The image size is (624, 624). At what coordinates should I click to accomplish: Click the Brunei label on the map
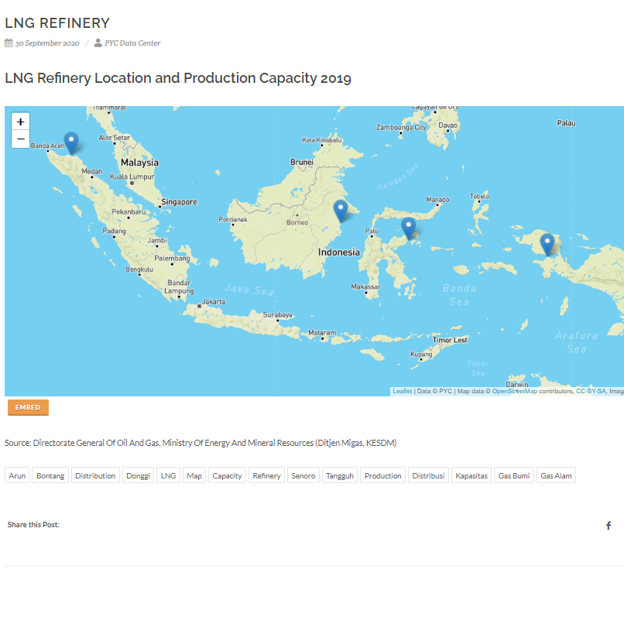[x=302, y=162]
